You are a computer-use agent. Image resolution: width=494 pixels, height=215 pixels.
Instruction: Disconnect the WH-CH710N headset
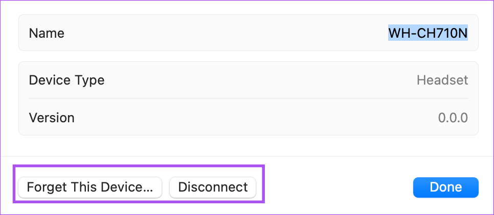coord(213,187)
